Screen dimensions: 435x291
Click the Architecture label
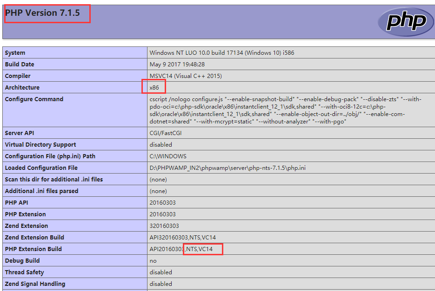coord(22,88)
